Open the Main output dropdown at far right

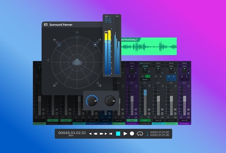point(184,66)
